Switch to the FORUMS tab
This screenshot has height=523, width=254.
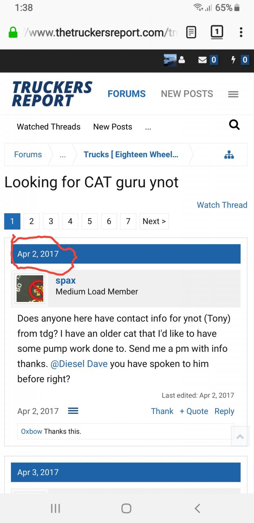click(x=127, y=94)
